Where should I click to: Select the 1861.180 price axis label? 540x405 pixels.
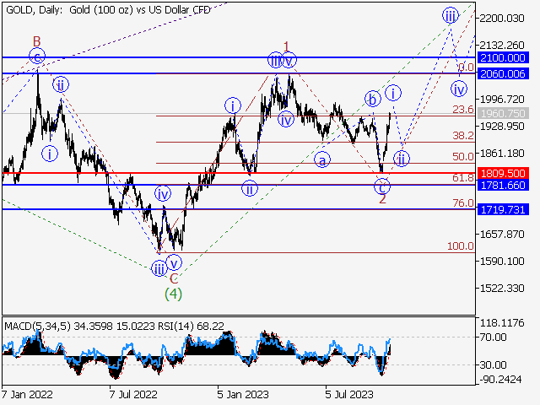click(502, 153)
